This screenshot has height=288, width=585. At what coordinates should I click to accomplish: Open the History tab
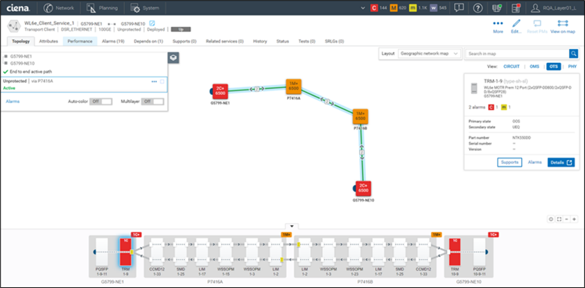pos(260,42)
